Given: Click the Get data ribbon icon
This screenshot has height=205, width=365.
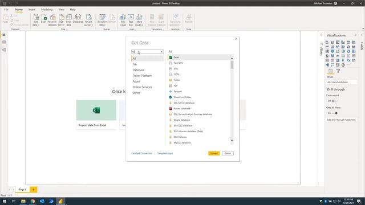Looking at the screenshot, I should [x=36, y=20].
